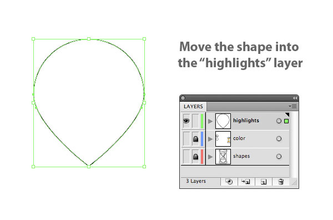Image resolution: width=333 pixels, height=220 pixels.
Task: Click the Create New Layer icon
Action: [264, 182]
